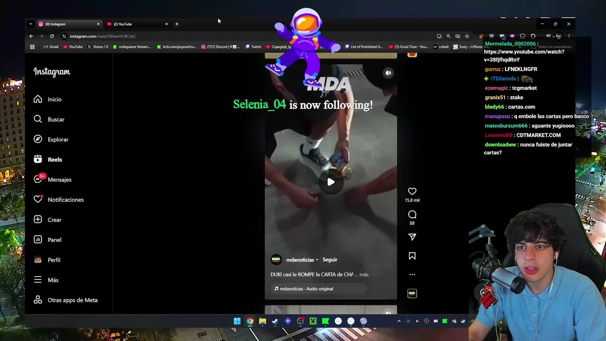Open the Twitch bookmark

coord(253,47)
